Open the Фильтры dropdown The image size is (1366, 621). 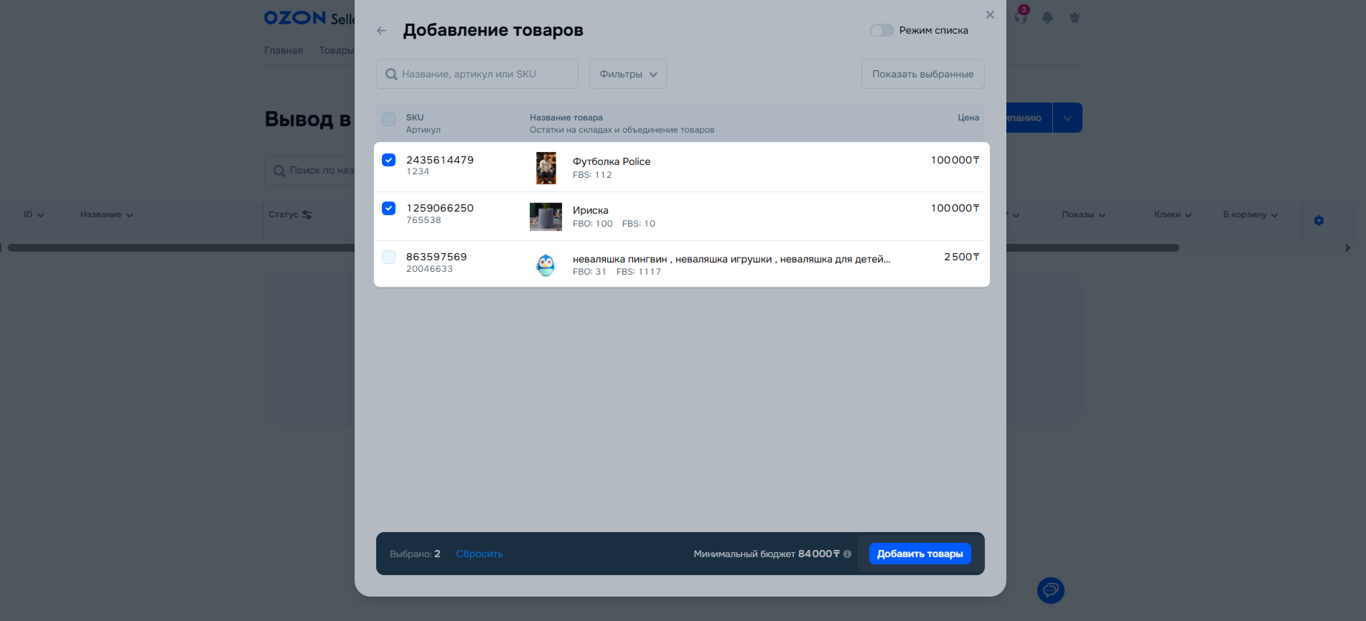(627, 74)
